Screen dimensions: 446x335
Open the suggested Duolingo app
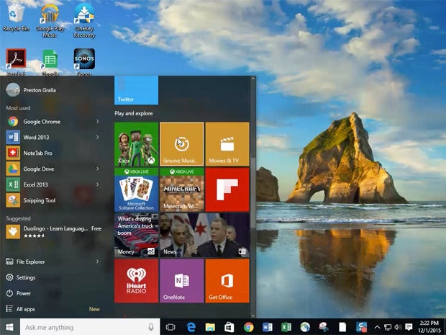click(x=54, y=231)
